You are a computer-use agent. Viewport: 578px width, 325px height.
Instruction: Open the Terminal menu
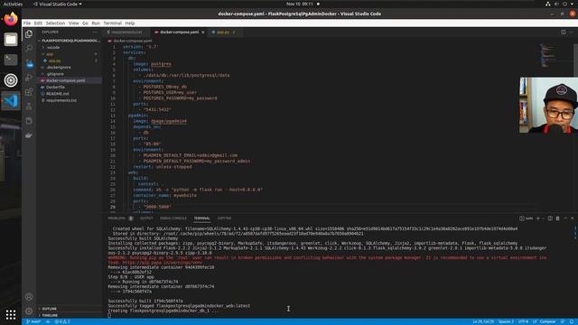[112, 23]
